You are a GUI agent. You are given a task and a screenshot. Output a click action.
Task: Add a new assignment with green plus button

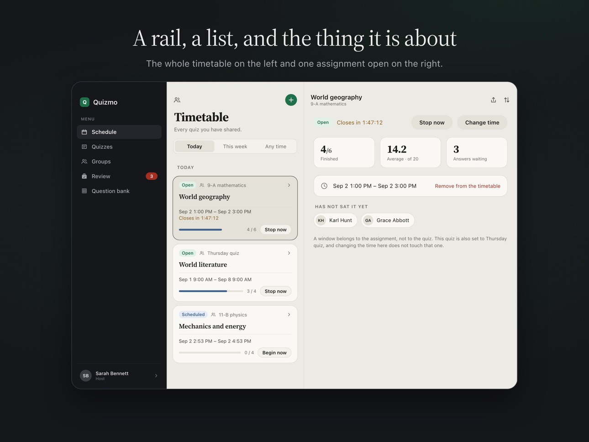291,100
